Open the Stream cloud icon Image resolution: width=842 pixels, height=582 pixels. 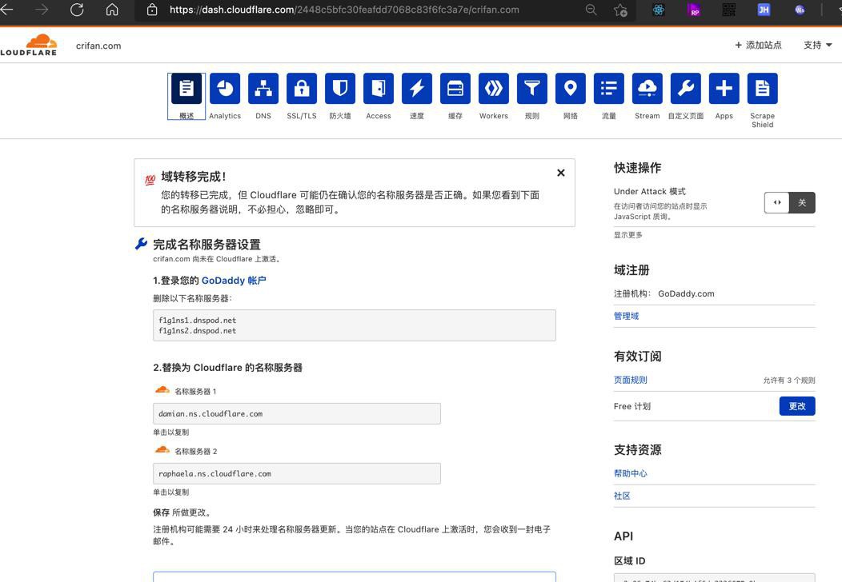coord(647,89)
